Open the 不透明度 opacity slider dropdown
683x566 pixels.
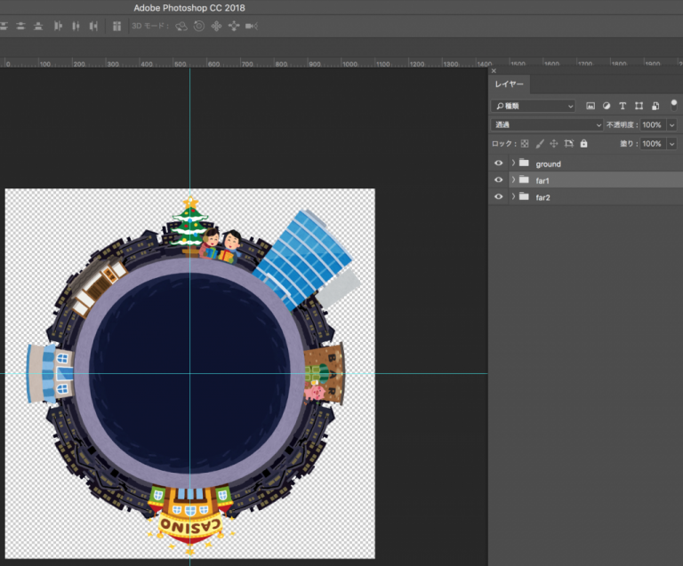pyautogui.click(x=671, y=125)
